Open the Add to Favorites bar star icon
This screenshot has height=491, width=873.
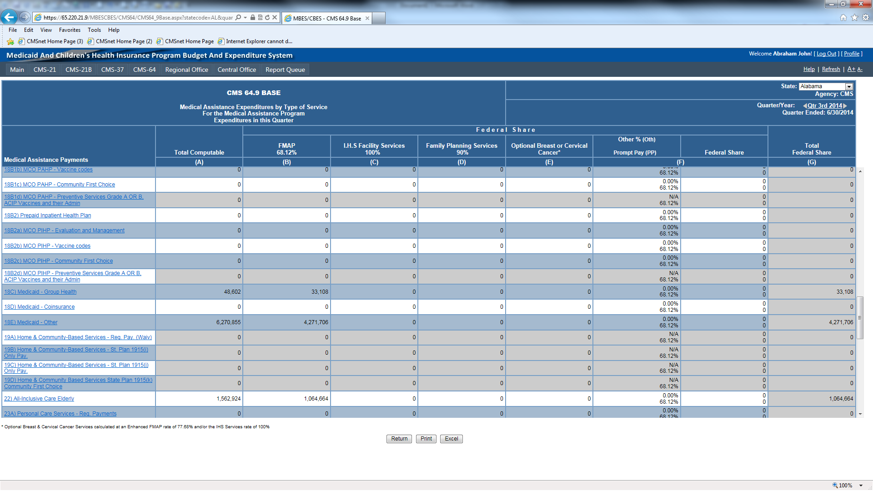(x=10, y=41)
